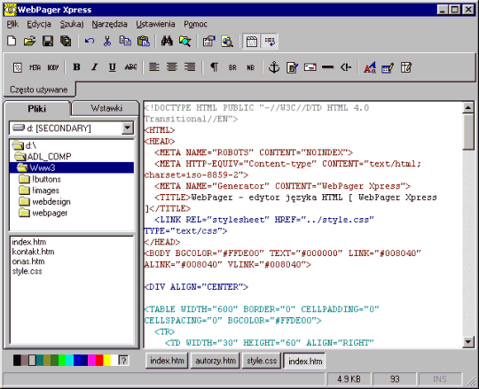Screen dimensions: 479x389
Task: Pick the yellow color swatch
Action: tap(107, 361)
